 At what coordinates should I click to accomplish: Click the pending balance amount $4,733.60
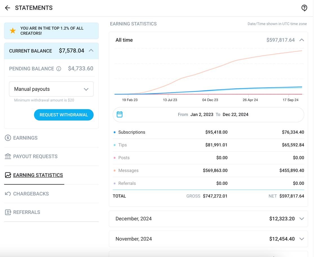81,69
